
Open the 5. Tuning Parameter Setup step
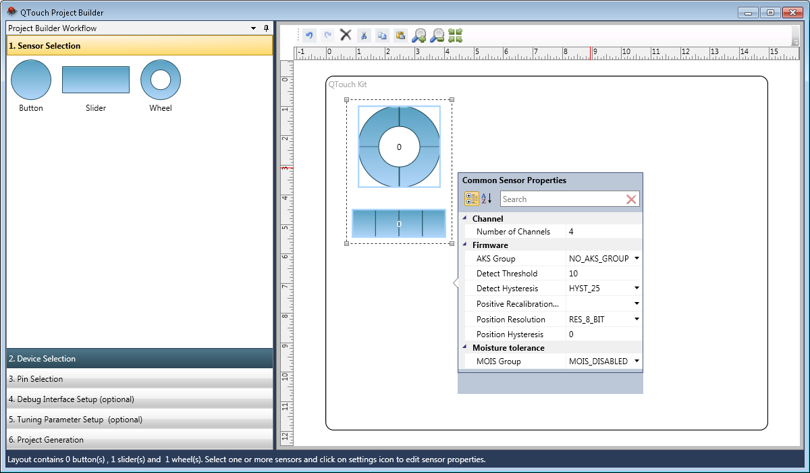click(140, 420)
